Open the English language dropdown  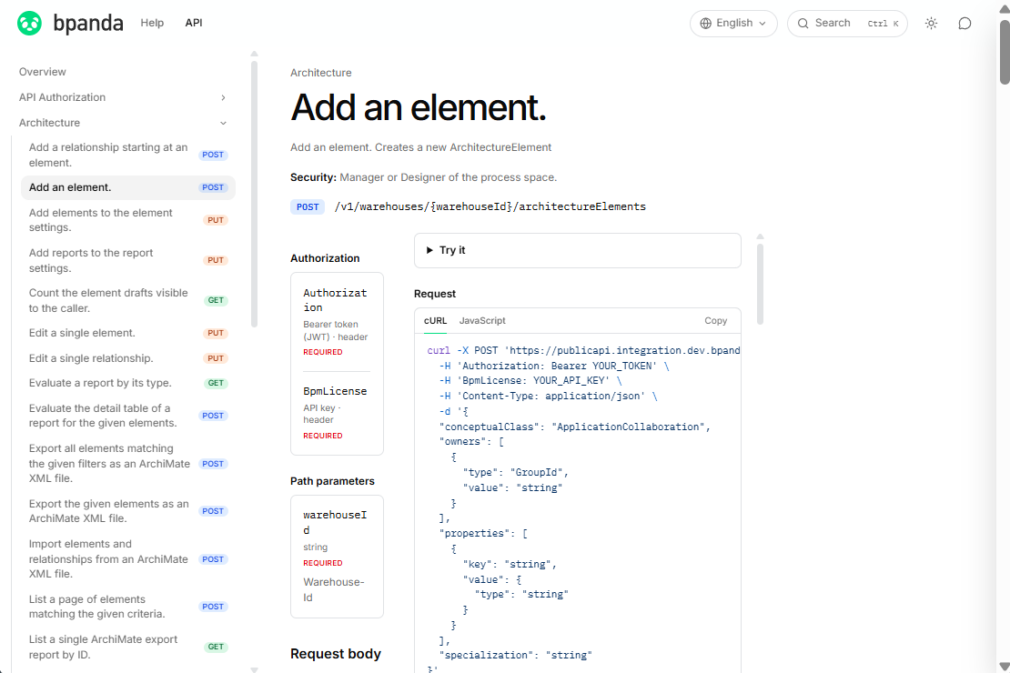pos(733,23)
